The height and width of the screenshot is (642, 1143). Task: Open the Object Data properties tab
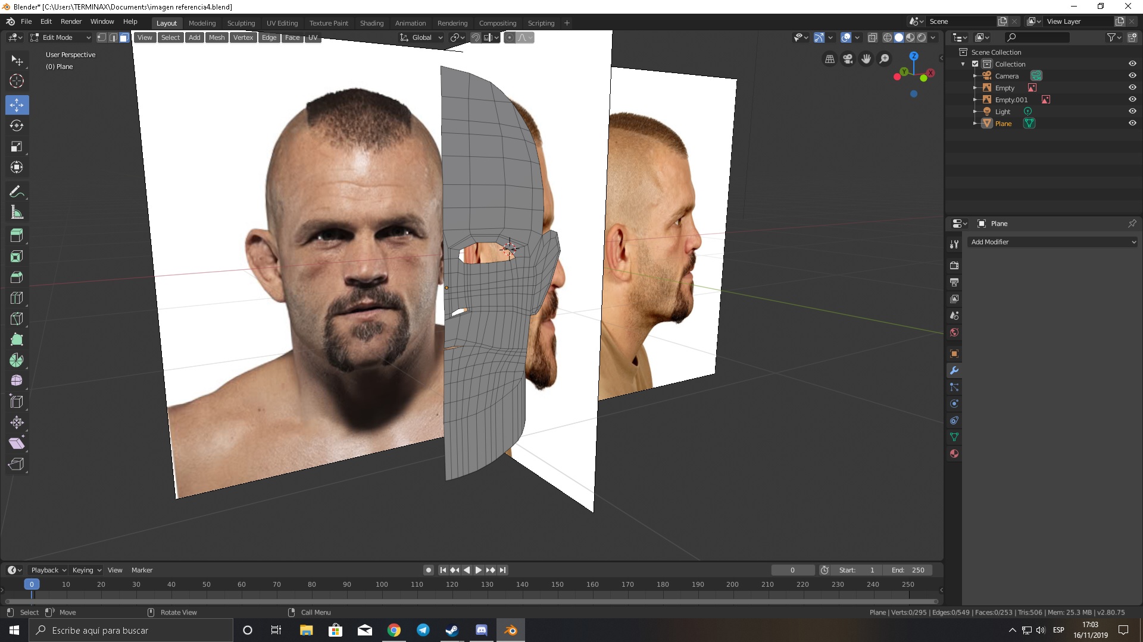(x=954, y=437)
